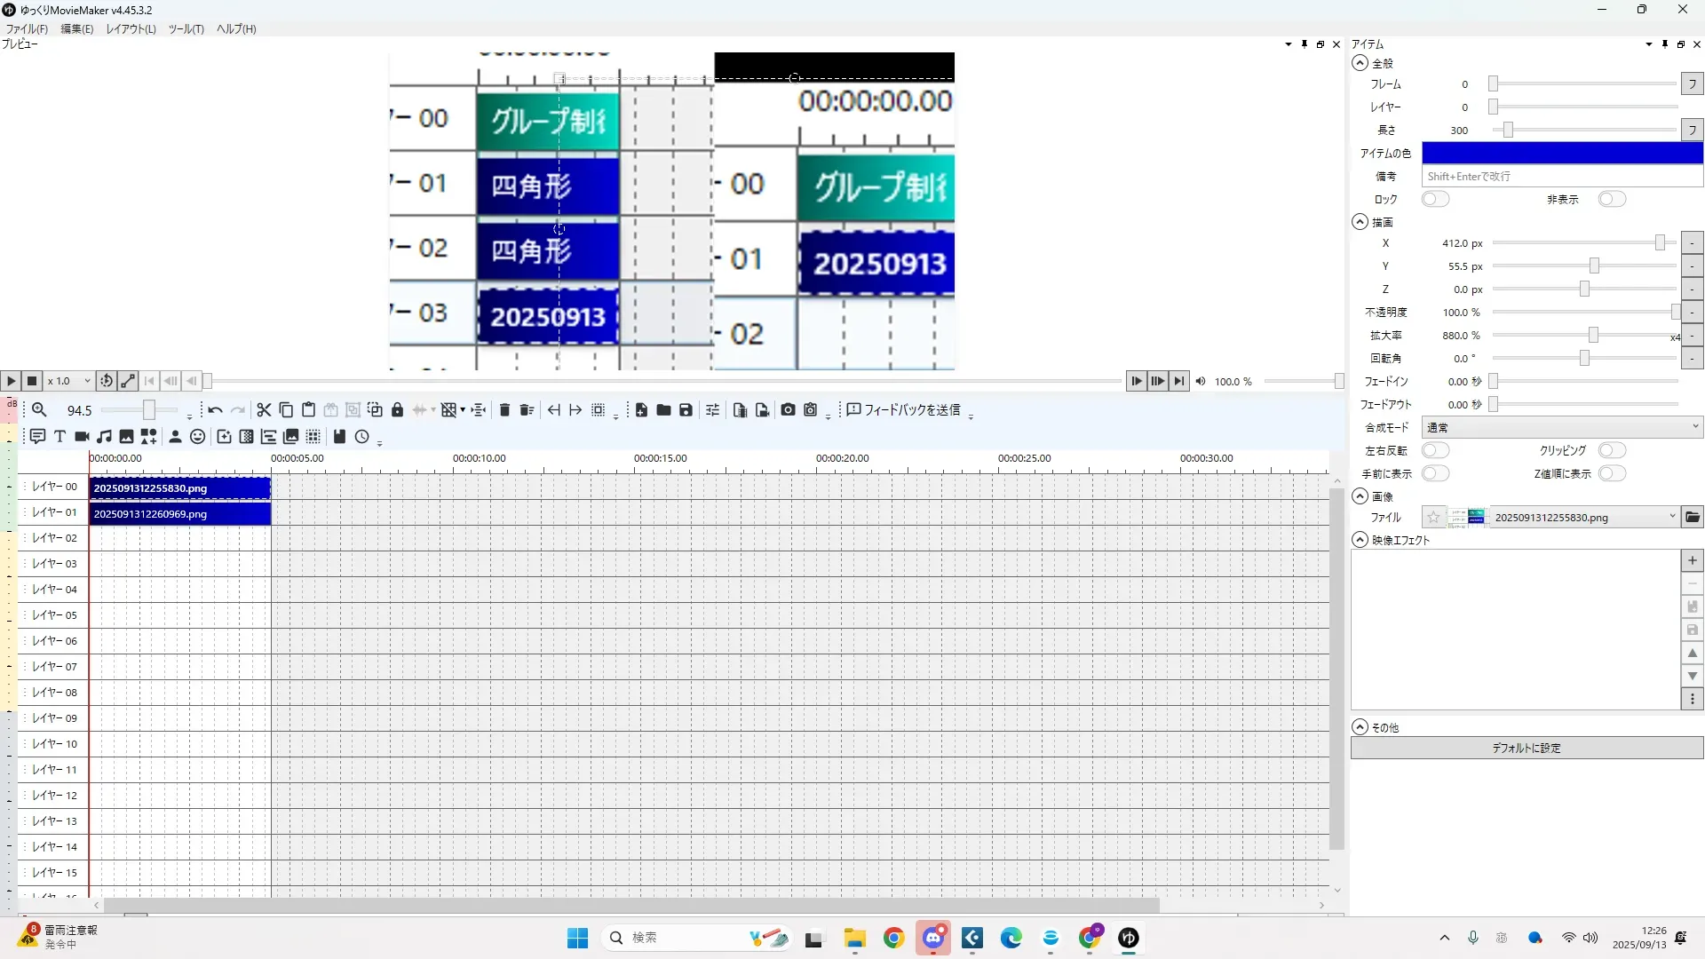Toggle the 非表示 switch

point(1611,199)
